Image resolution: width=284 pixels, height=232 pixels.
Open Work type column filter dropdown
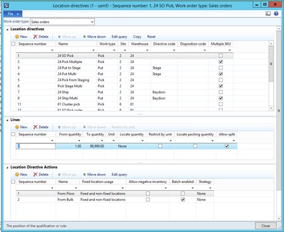tap(114, 50)
